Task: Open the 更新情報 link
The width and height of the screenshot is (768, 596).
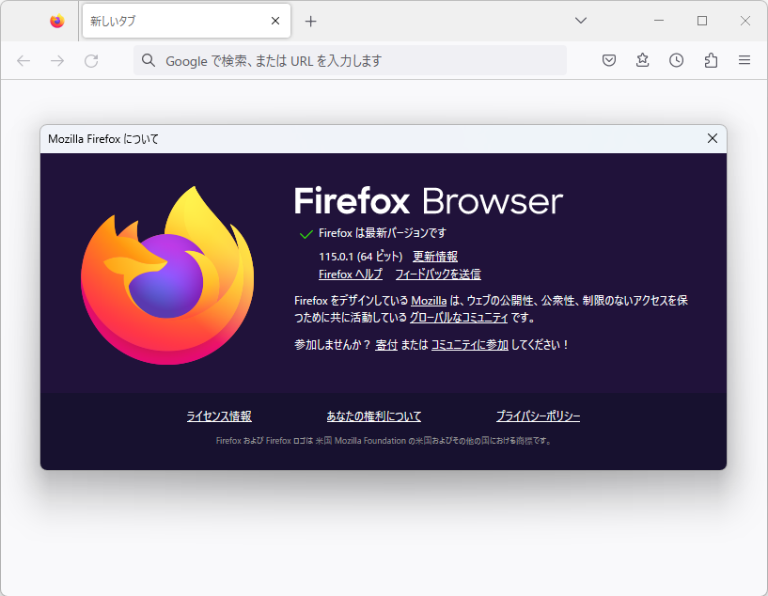Action: pyautogui.click(x=435, y=255)
